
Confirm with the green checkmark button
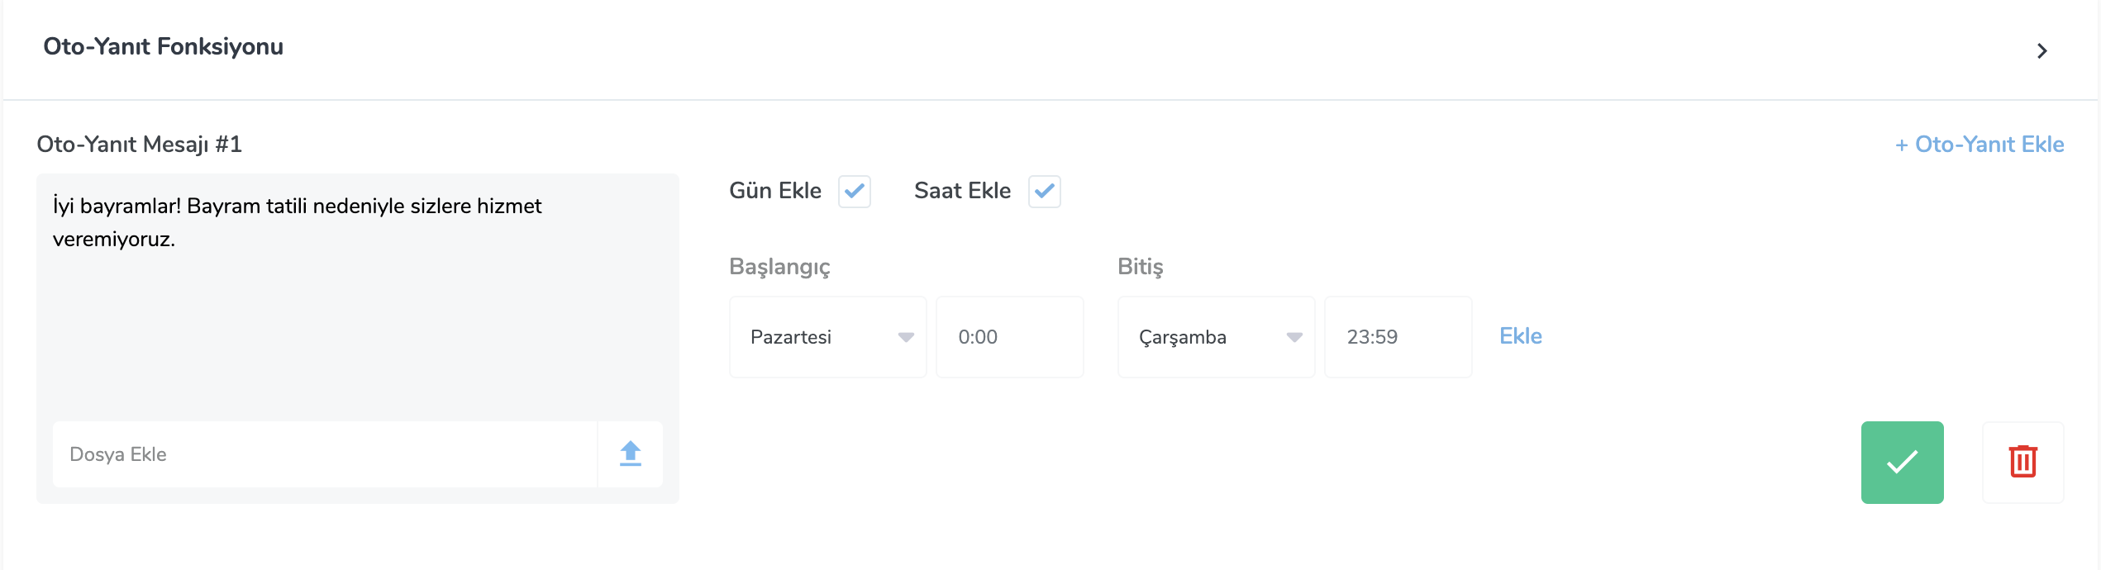coord(1902,463)
